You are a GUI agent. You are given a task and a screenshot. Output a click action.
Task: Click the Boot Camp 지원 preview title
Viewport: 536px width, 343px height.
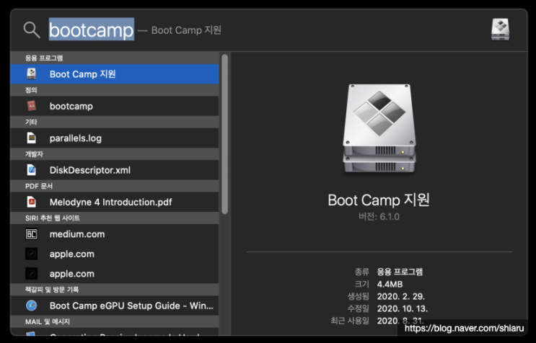[x=379, y=200]
